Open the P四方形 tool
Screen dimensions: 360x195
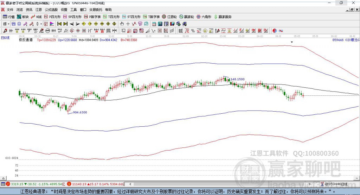point(52,17)
